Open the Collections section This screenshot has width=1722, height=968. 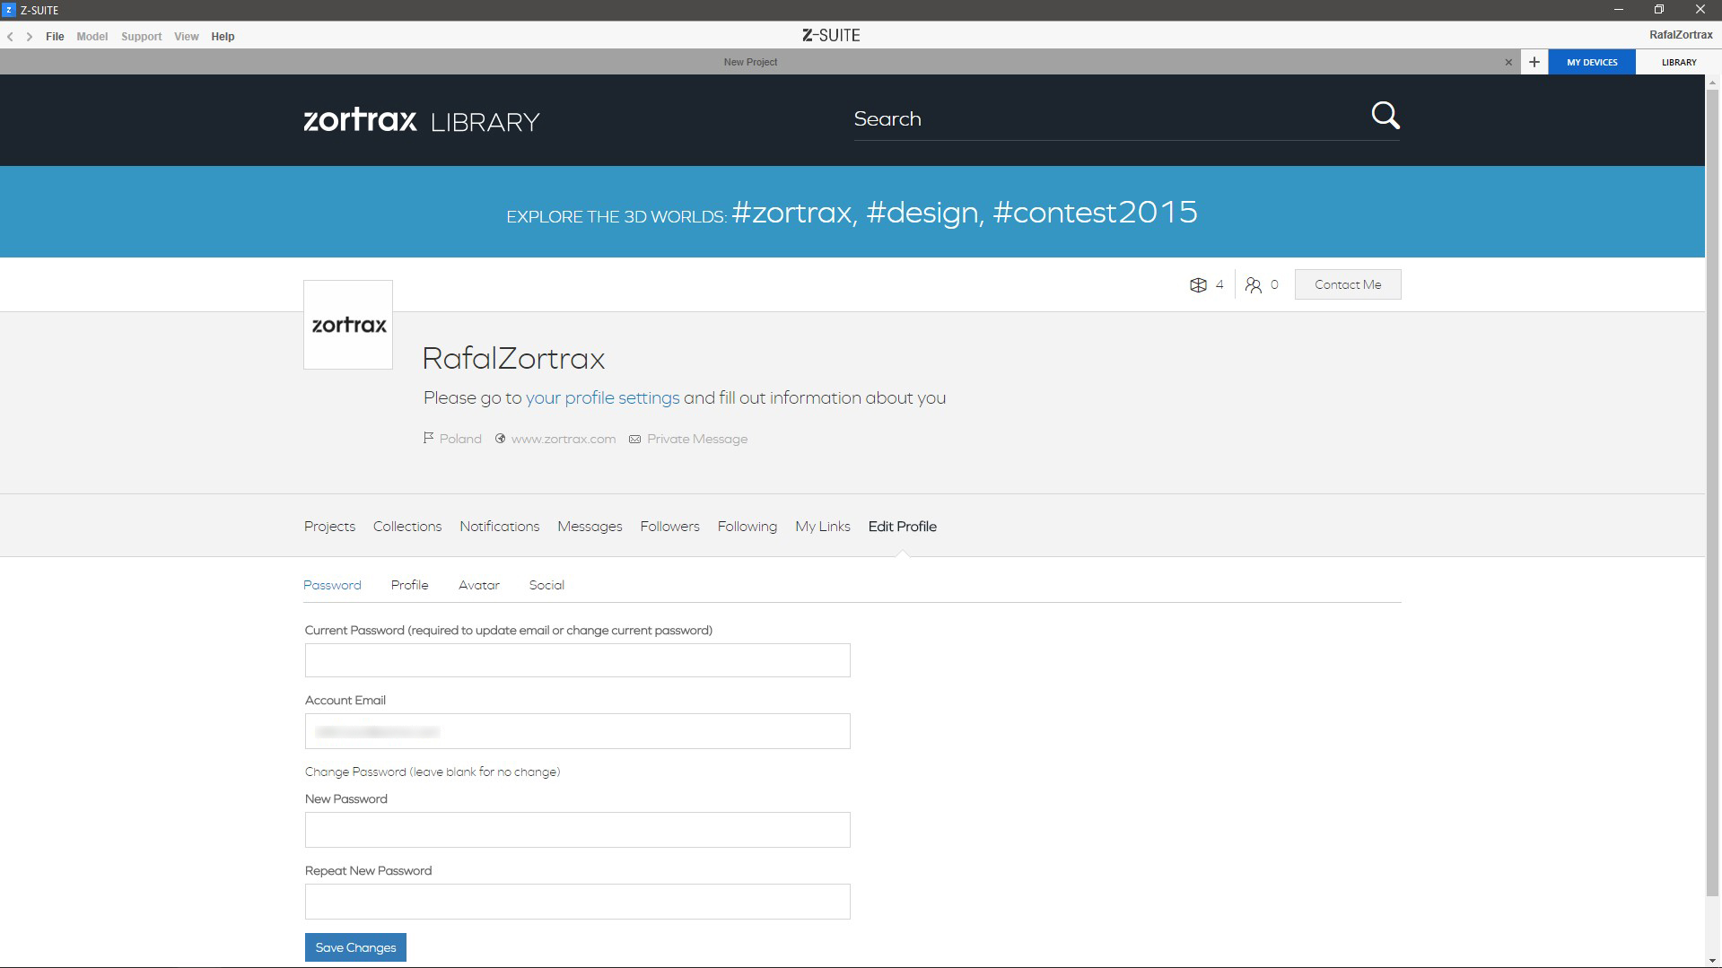(407, 527)
